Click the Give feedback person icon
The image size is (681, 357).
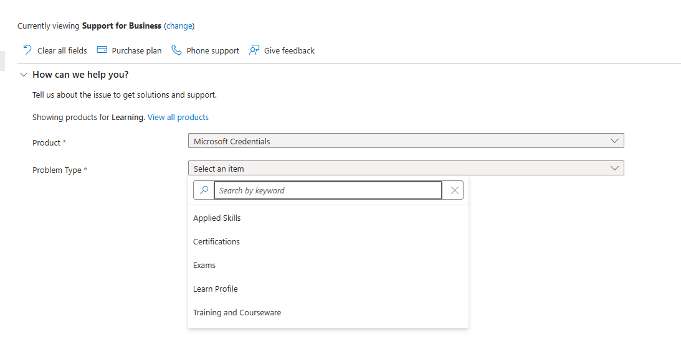(254, 50)
